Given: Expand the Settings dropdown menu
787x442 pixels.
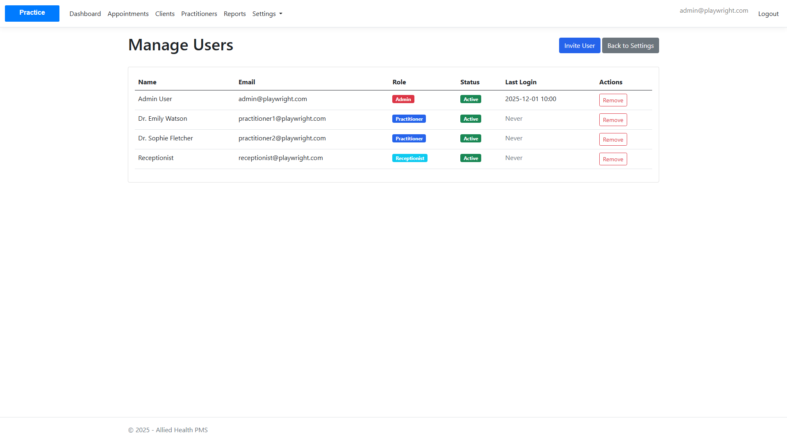Looking at the screenshot, I should point(267,14).
